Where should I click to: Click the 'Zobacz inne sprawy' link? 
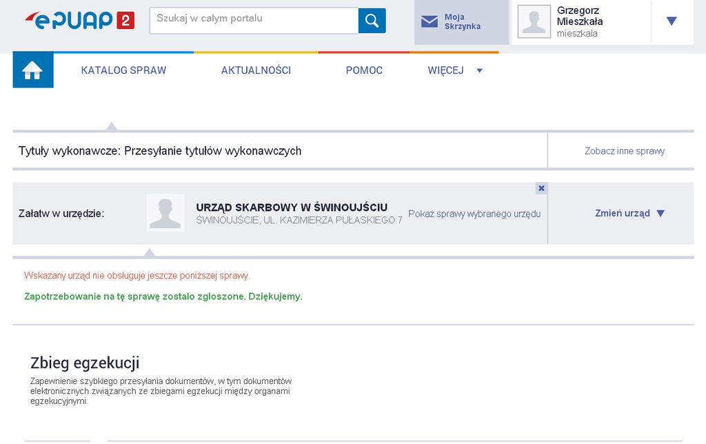click(x=625, y=151)
